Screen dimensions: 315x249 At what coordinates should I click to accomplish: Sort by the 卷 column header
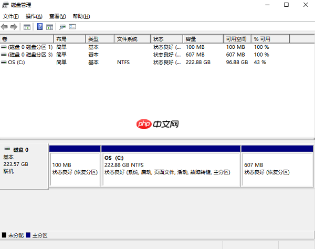click(27, 39)
